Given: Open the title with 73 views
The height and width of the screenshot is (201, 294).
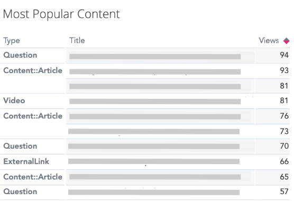Looking at the screenshot, I should tap(154, 131).
